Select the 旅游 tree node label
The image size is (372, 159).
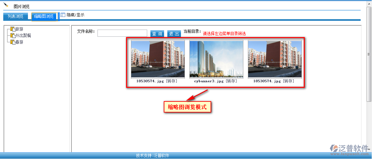pyautogui.click(x=19, y=29)
